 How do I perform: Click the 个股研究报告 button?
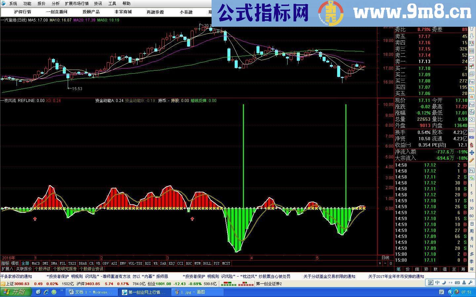(64, 269)
